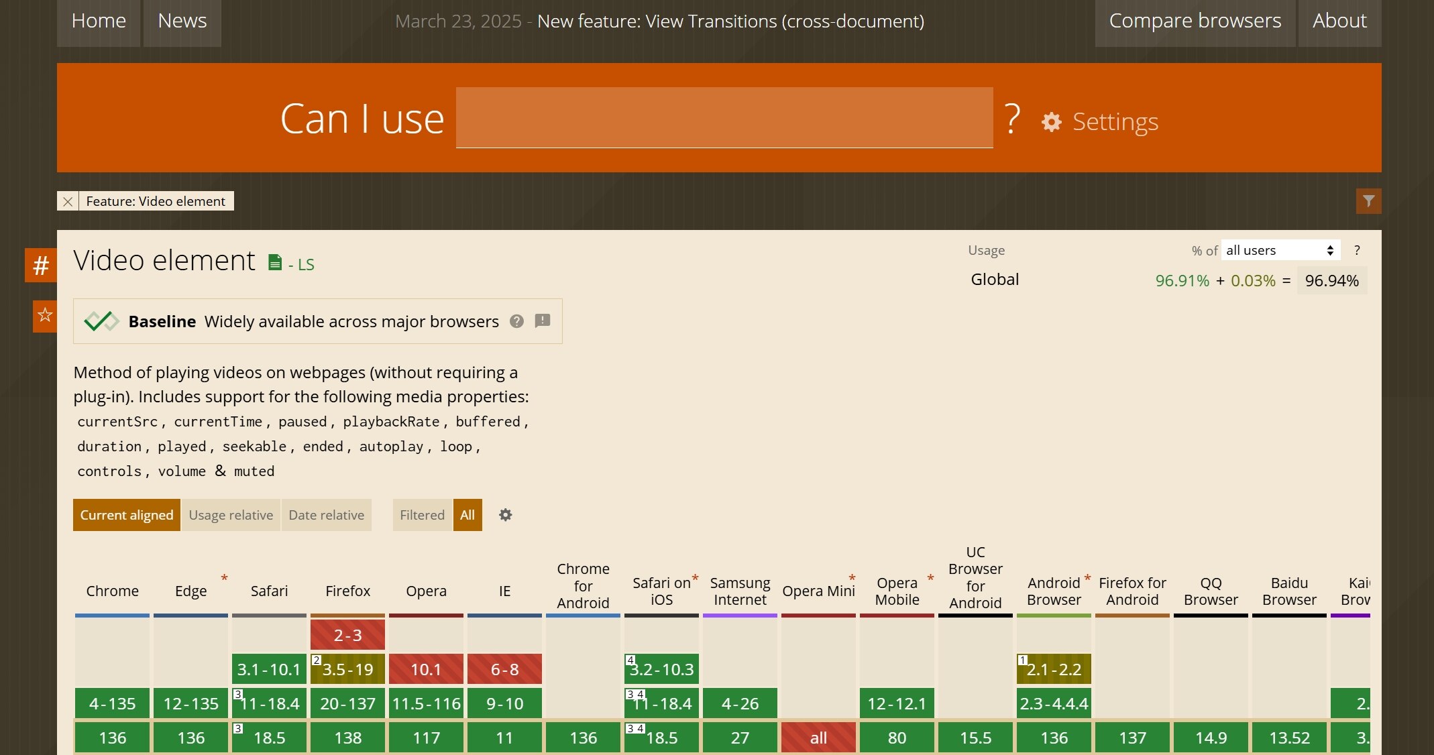The height and width of the screenshot is (755, 1434).
Task: Click Chrome for Android column header
Action: [x=584, y=586]
